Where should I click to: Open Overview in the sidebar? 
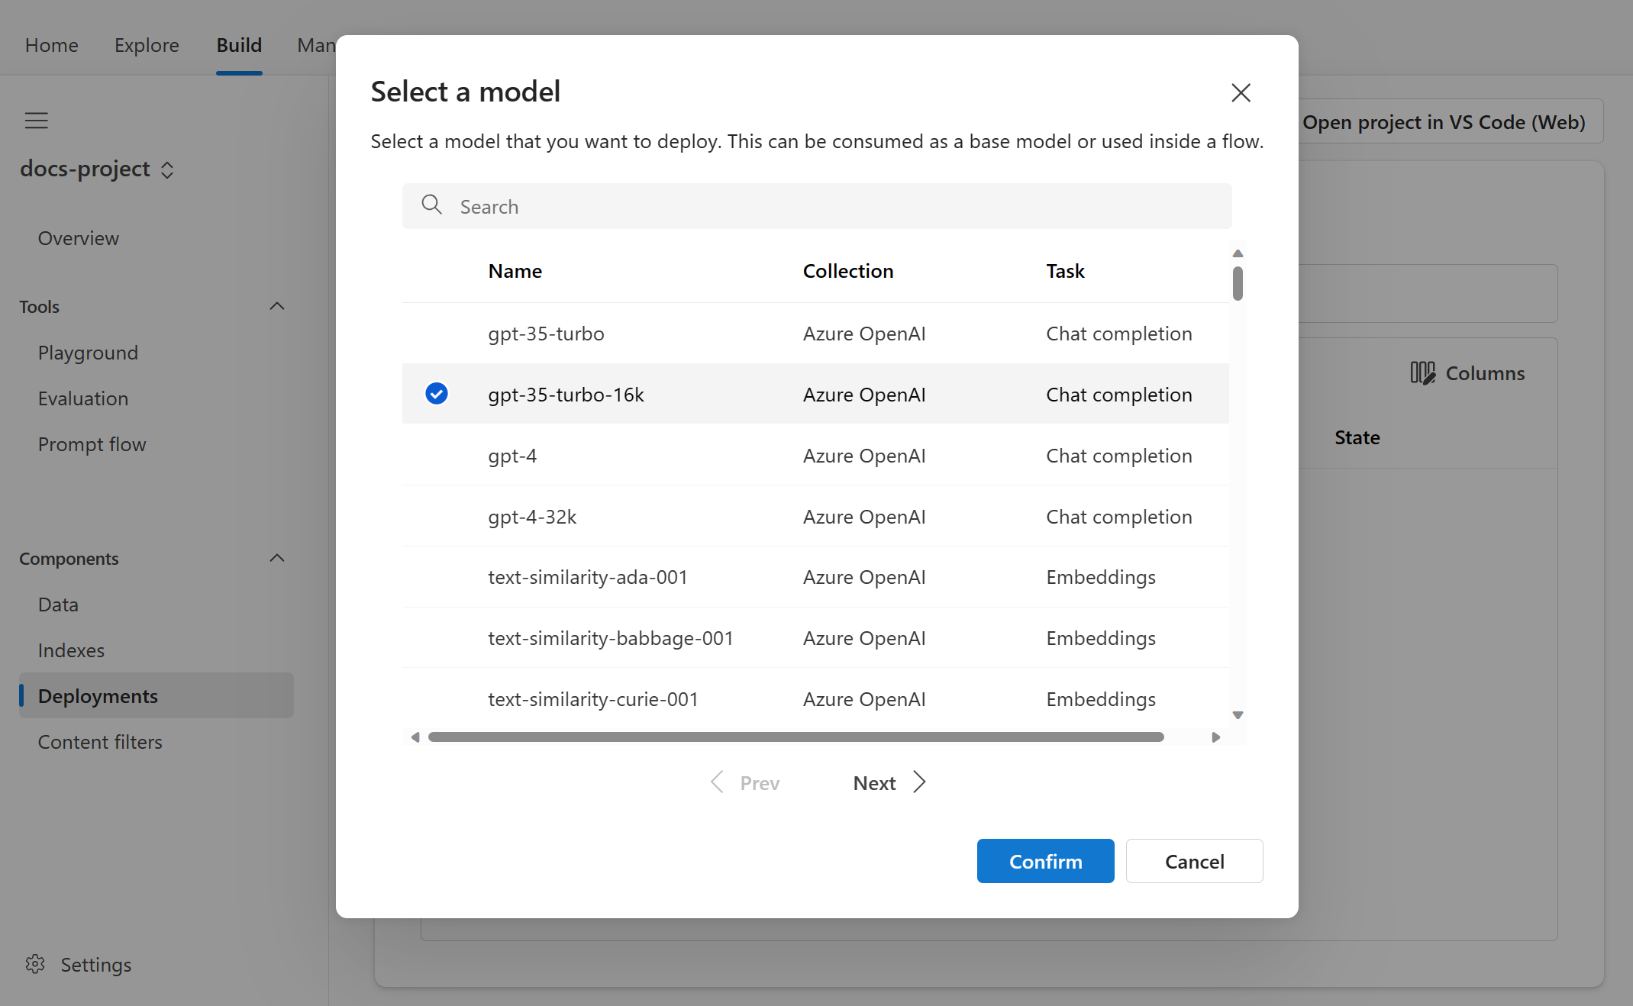click(79, 238)
